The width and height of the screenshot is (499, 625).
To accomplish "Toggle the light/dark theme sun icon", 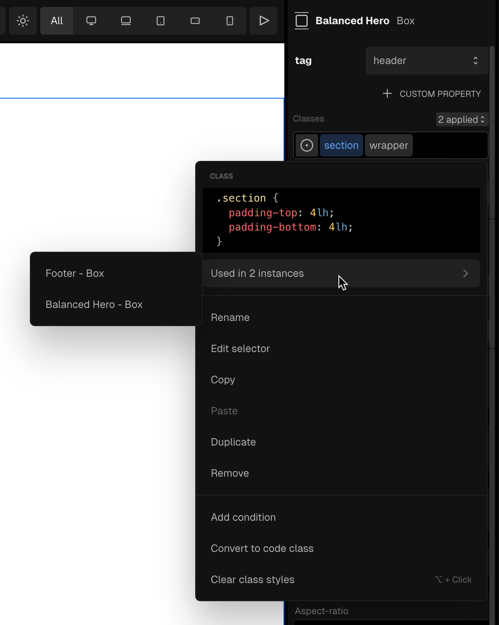I will point(23,21).
